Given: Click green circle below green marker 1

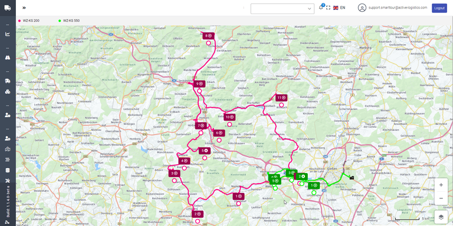Looking at the screenshot, I should [x=314, y=192].
